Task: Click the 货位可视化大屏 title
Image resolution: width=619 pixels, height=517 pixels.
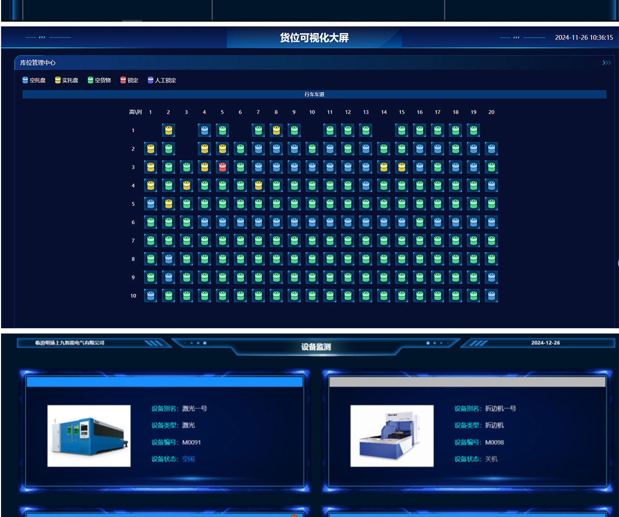Action: pyautogui.click(x=314, y=38)
